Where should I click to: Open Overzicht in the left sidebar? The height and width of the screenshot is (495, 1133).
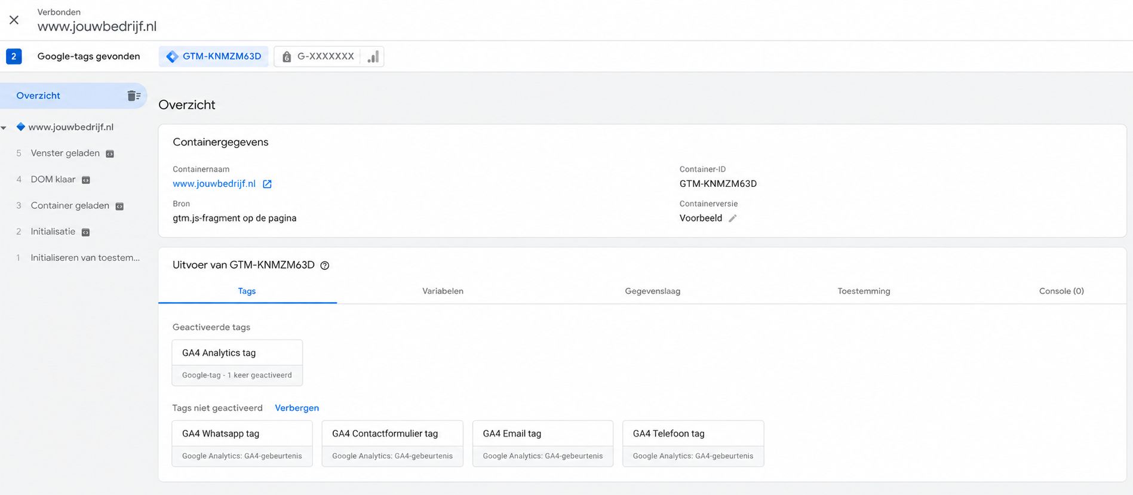pyautogui.click(x=73, y=96)
